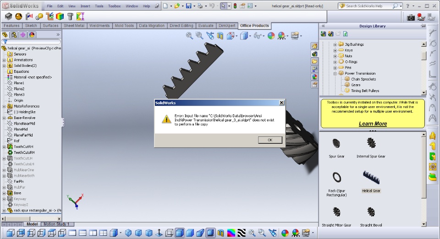440x239 pixels.
Task: Click the FeatureManager design tree tab icon
Action: 5,35
